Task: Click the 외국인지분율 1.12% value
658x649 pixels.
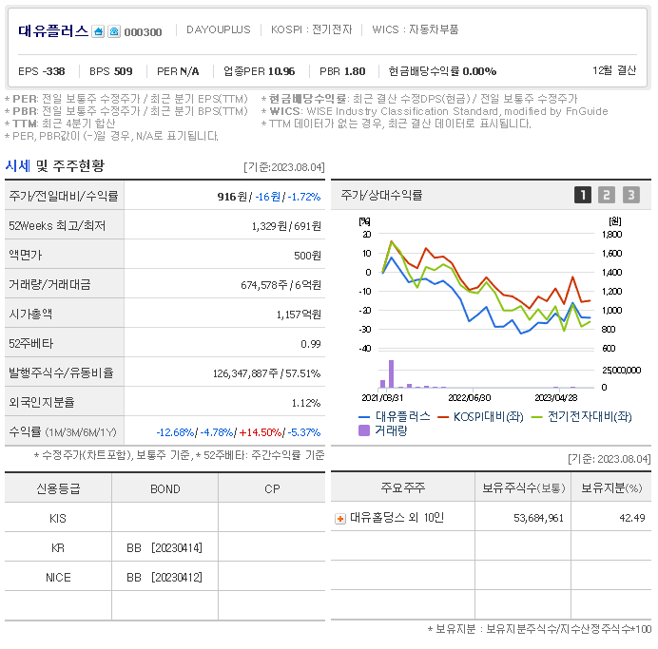Action: pyautogui.click(x=306, y=403)
